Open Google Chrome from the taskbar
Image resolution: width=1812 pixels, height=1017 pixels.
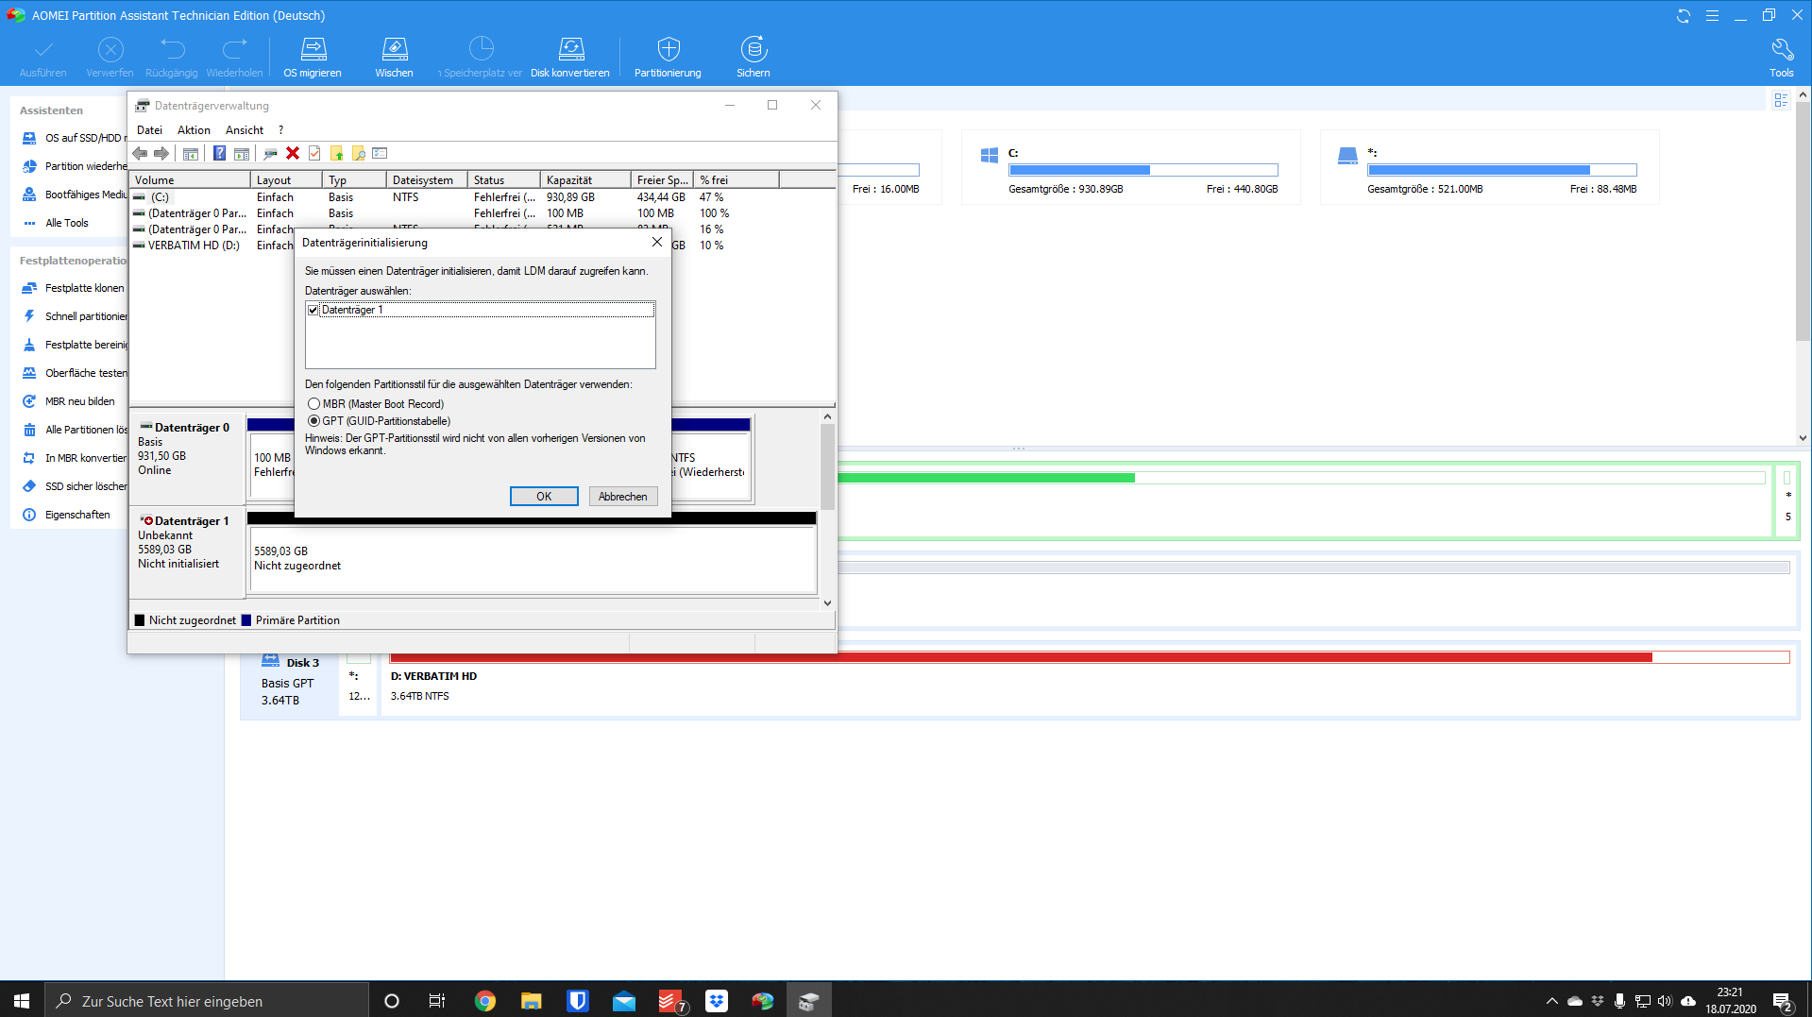click(x=485, y=1001)
